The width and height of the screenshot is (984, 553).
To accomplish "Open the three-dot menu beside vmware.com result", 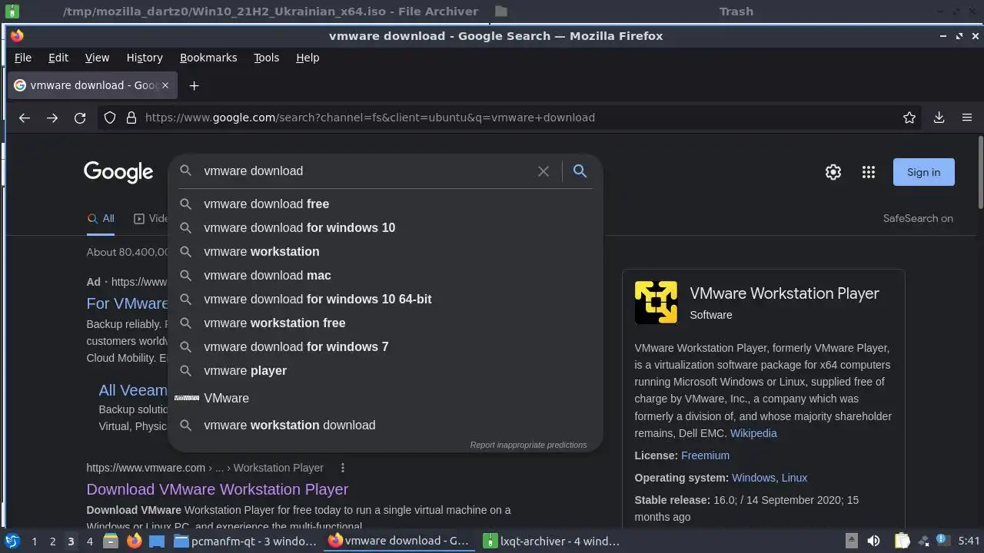I will click(343, 468).
